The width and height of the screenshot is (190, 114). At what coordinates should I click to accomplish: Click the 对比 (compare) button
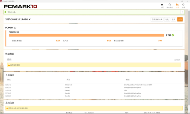(167, 19)
